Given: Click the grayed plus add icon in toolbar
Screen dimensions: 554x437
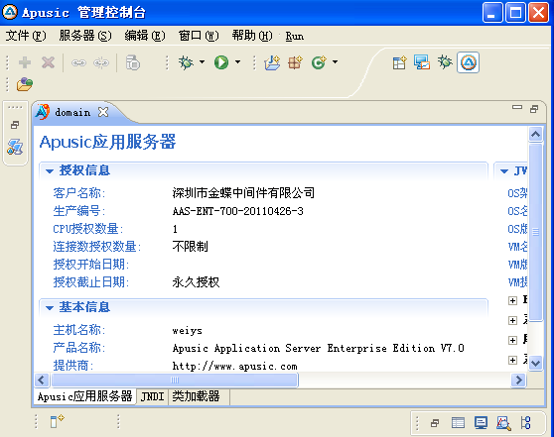Looking at the screenshot, I should 25,62.
